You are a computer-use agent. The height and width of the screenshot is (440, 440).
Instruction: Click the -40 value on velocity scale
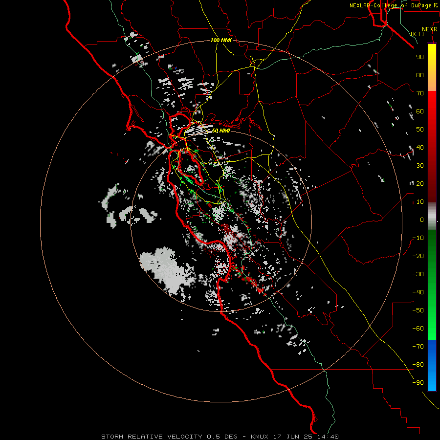pos(418,292)
